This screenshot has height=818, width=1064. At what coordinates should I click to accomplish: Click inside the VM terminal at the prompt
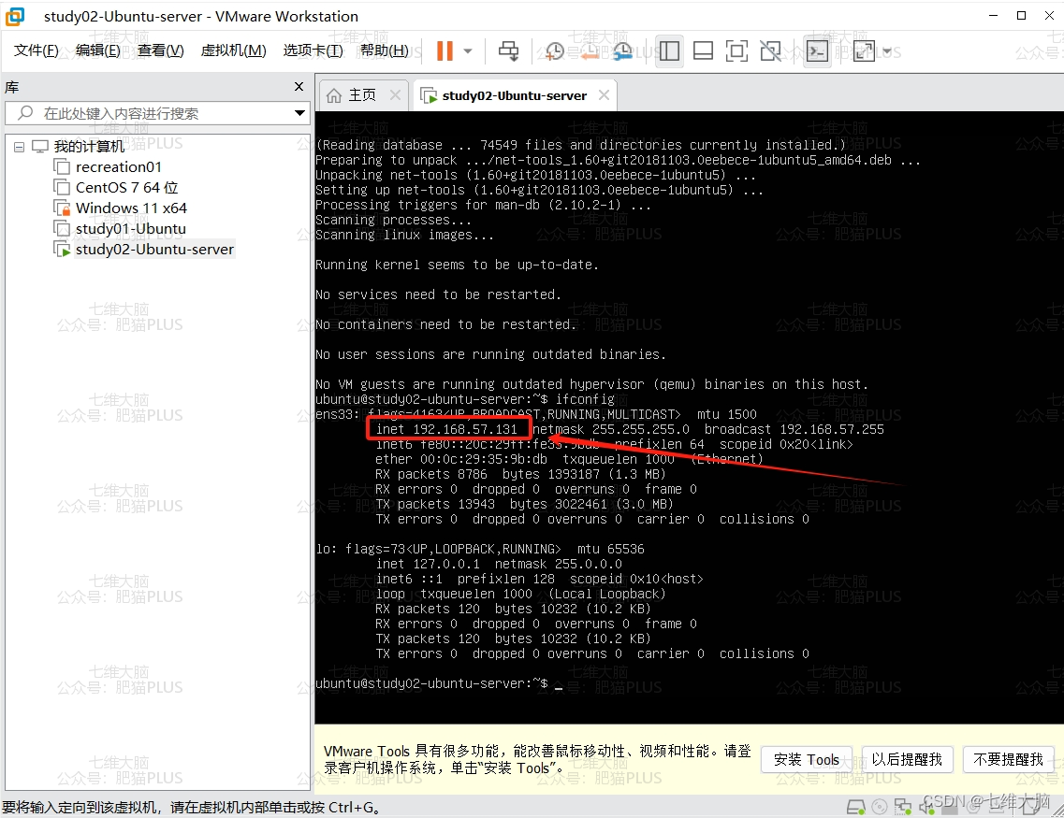(x=560, y=684)
